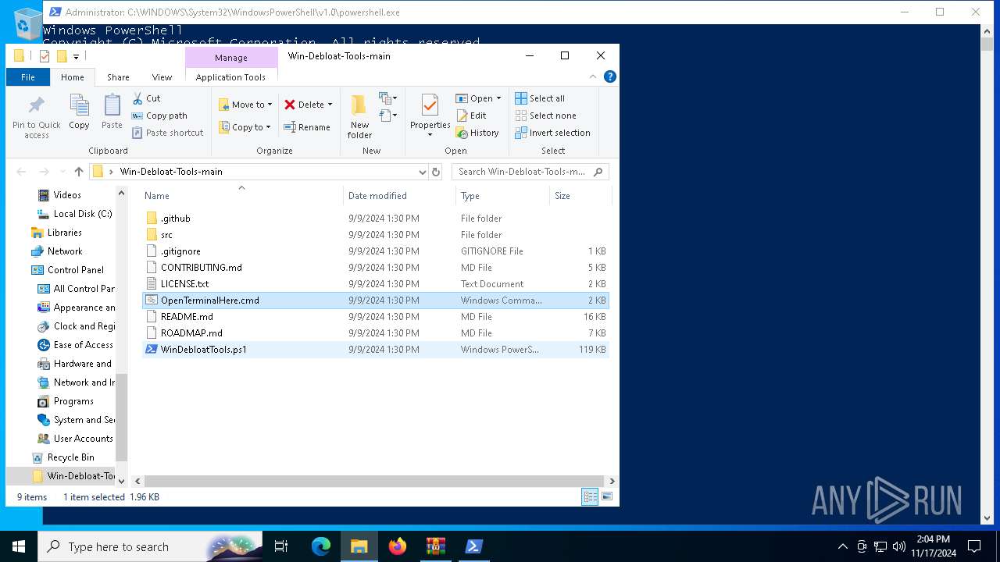Expand the Copy to dropdown
The width and height of the screenshot is (1000, 562).
coord(268,127)
